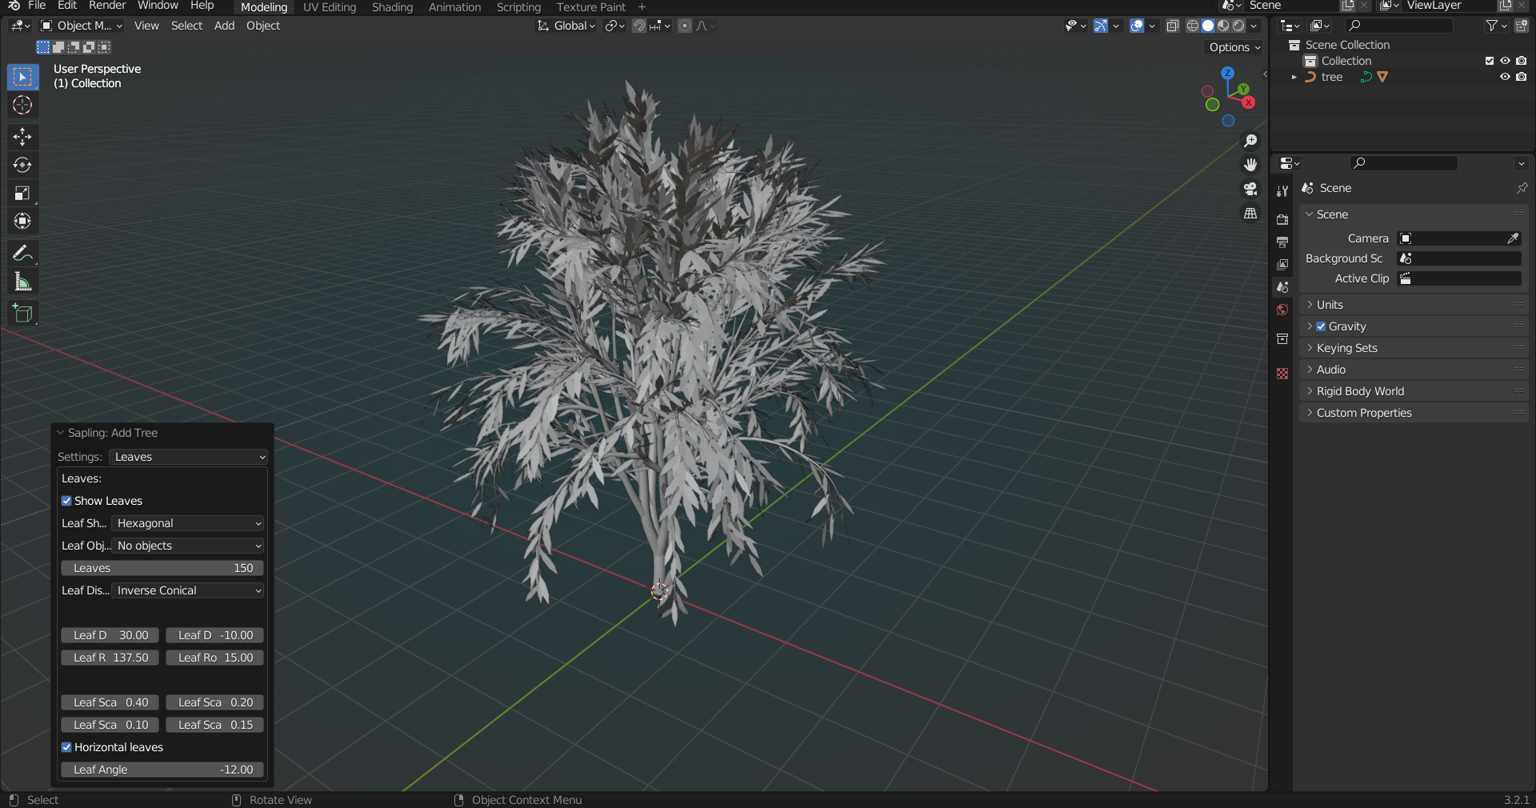Select the Transform tool
The width and height of the screenshot is (1536, 808).
click(x=22, y=221)
